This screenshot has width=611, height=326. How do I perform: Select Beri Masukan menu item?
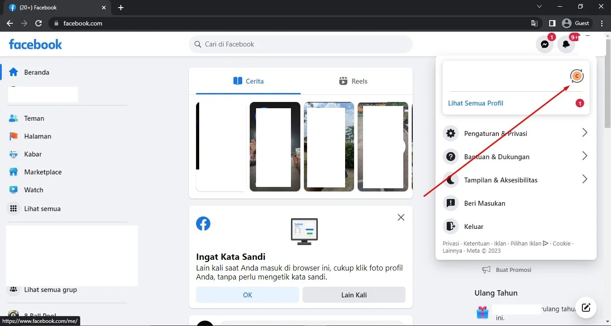coord(516,203)
